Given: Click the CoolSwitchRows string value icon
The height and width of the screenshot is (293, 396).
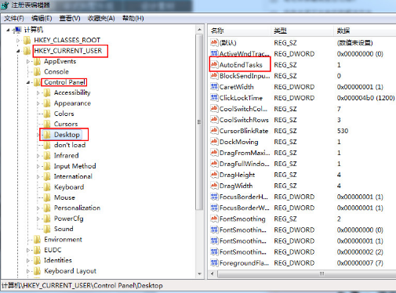Looking at the screenshot, I should 214,120.
